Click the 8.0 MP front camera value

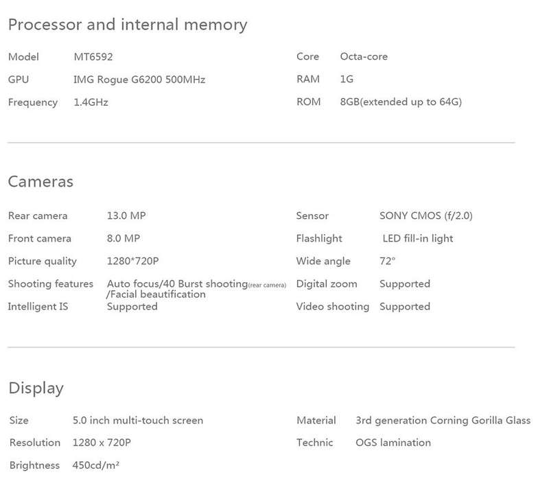[124, 238]
